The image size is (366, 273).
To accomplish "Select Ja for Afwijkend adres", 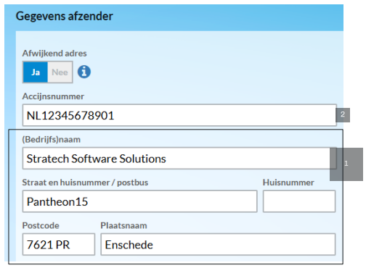I will pos(36,72).
